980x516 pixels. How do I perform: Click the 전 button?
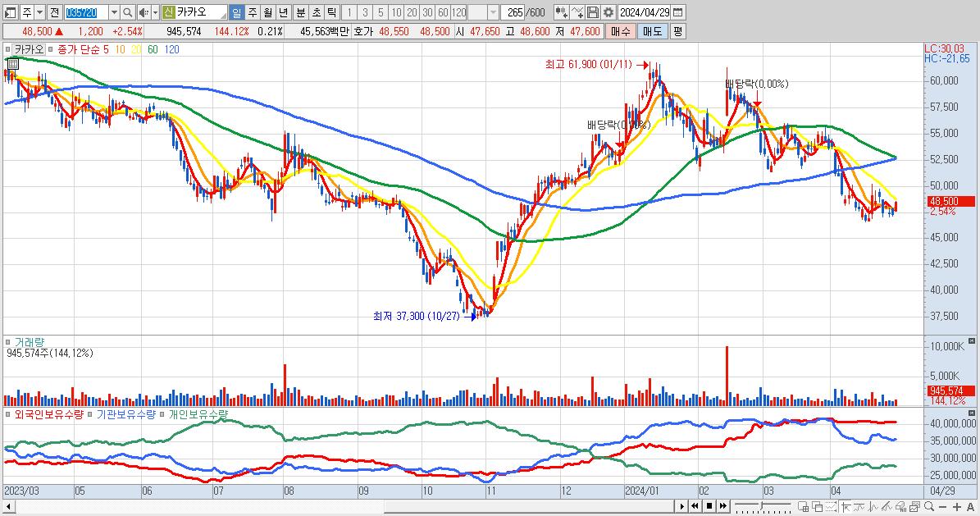(x=54, y=12)
